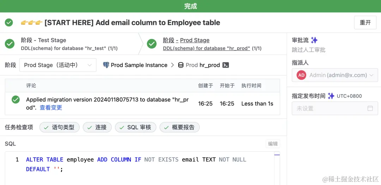The height and width of the screenshot is (185, 381).
Task: Click the 重开 reopen button
Action: coord(365,23)
